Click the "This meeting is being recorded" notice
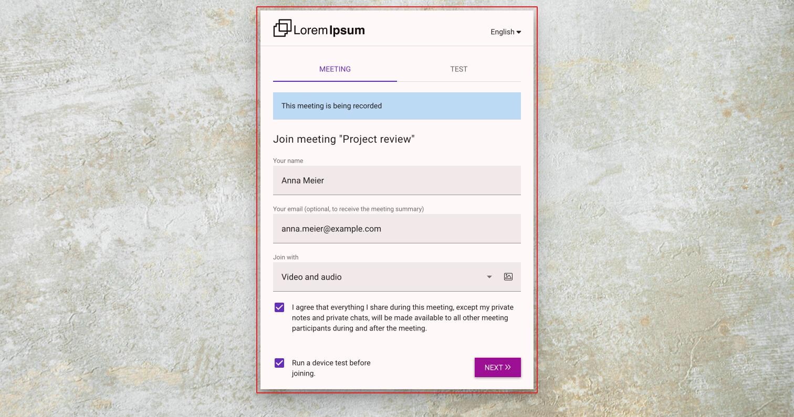This screenshot has width=794, height=417. point(397,106)
